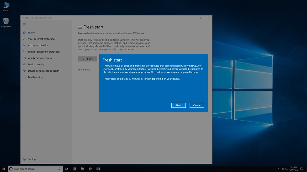Click the volume icon in the system tray
307x172 pixels.
pos(286,169)
